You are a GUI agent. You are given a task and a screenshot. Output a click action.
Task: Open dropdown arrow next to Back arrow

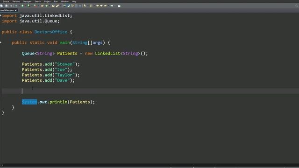(108, 6)
